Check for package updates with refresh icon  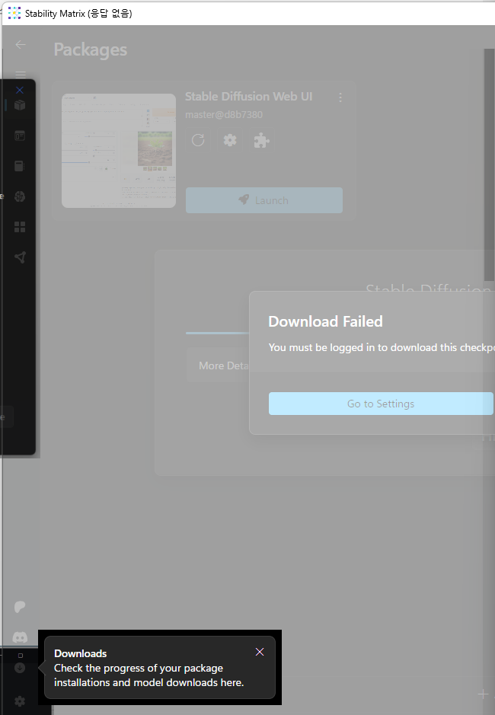click(x=198, y=140)
